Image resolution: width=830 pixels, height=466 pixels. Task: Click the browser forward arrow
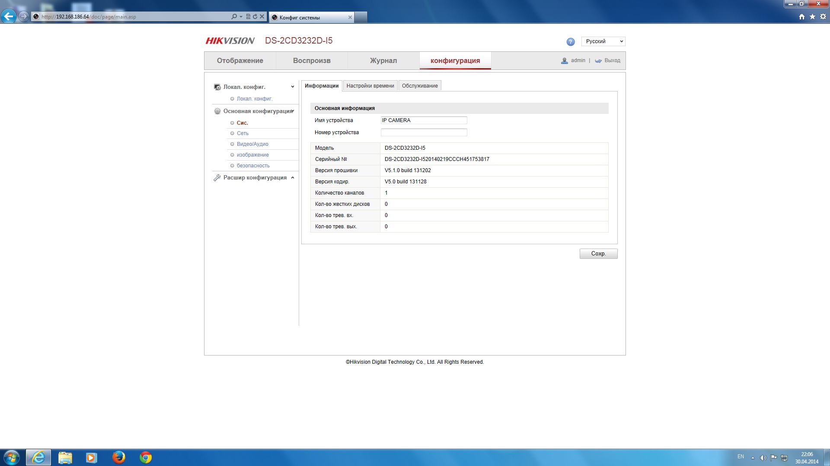[x=24, y=16]
